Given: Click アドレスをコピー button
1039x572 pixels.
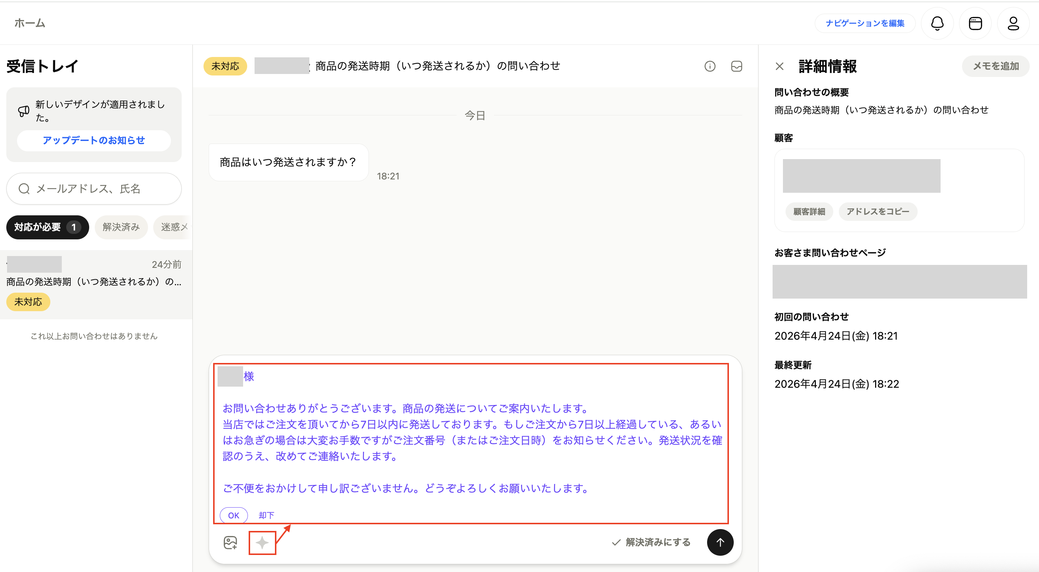Looking at the screenshot, I should 878,211.
